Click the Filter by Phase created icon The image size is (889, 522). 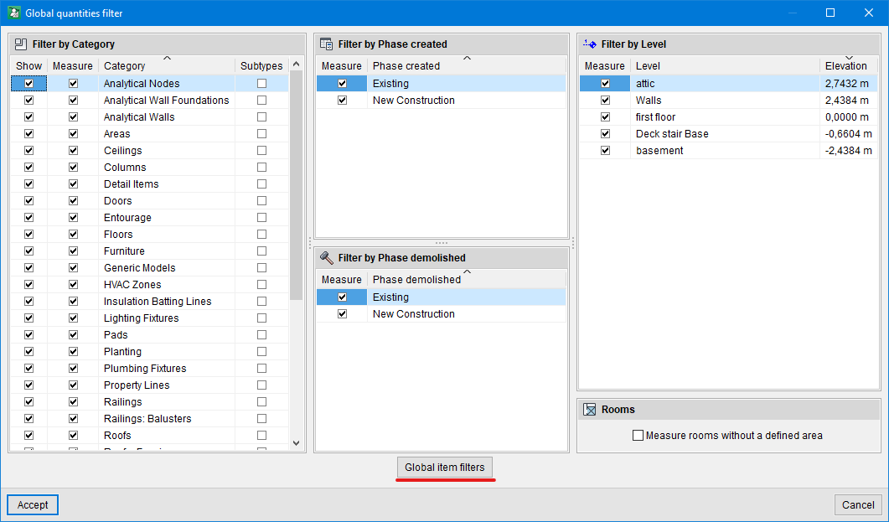coord(327,44)
